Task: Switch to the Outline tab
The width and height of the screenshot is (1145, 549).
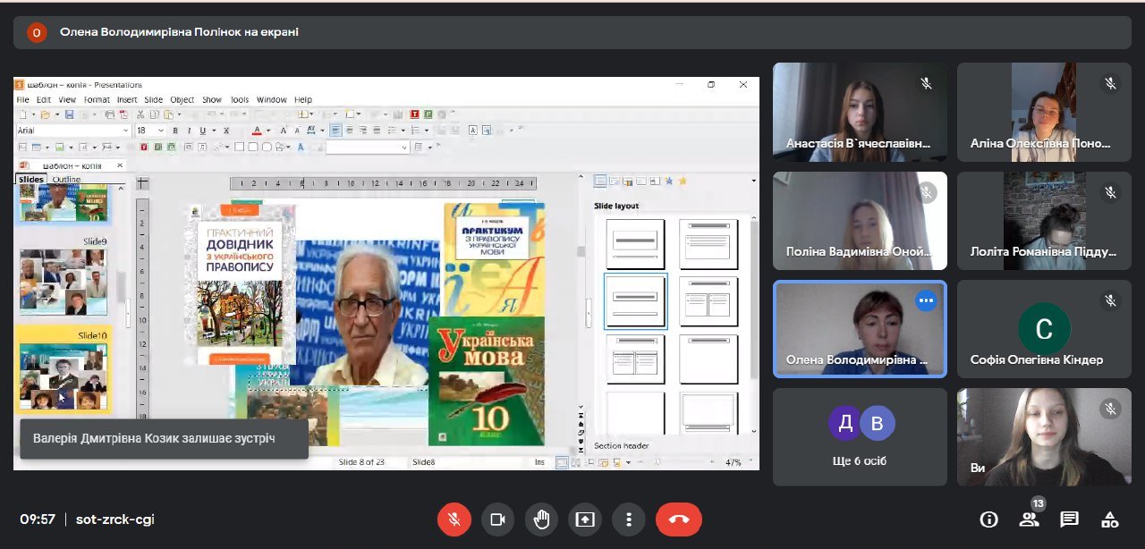Action: coord(66,180)
